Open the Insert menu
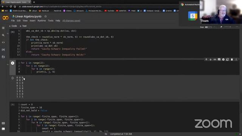 pyautogui.click(x=33, y=21)
